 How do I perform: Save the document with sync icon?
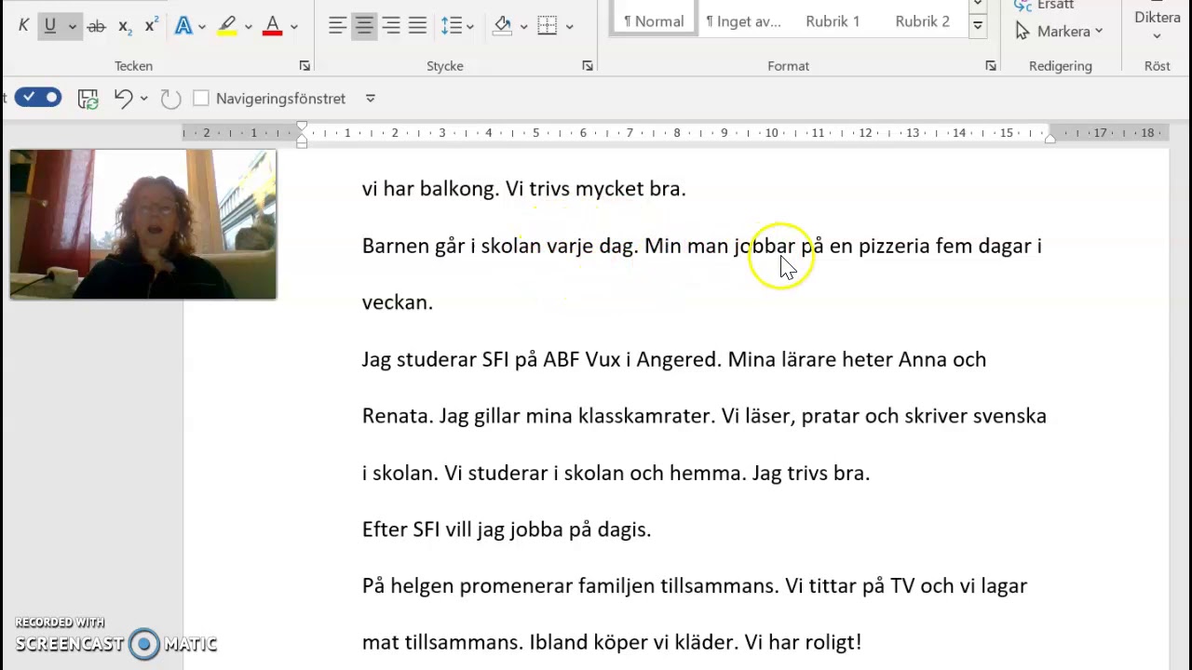[x=88, y=99]
